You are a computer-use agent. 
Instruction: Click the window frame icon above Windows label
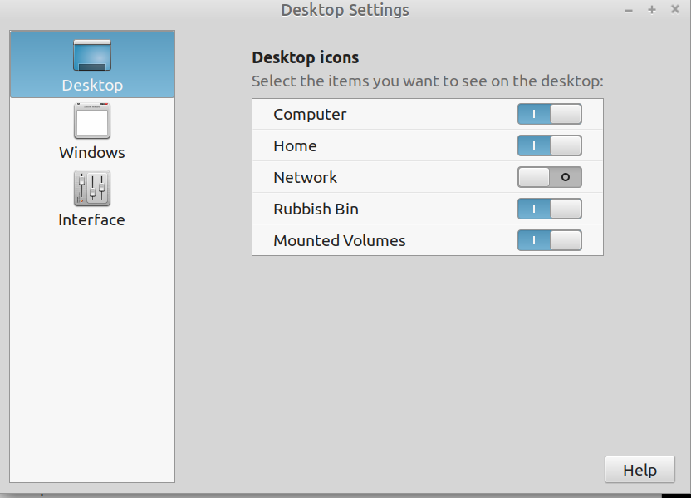[91, 119]
